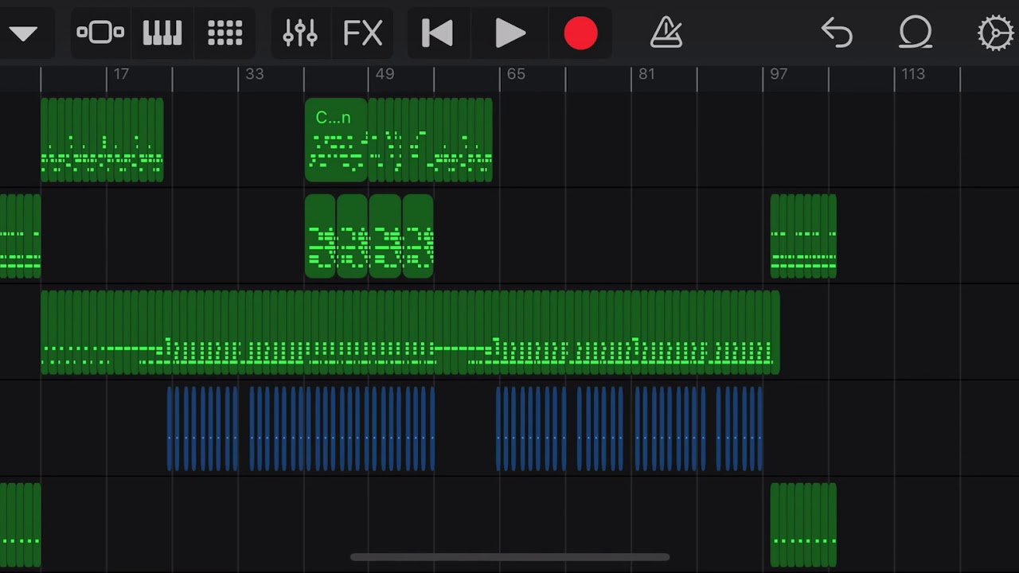Screen dimensions: 1019x573
Task: Select second-track looped region under C...n
Action: click(x=369, y=236)
